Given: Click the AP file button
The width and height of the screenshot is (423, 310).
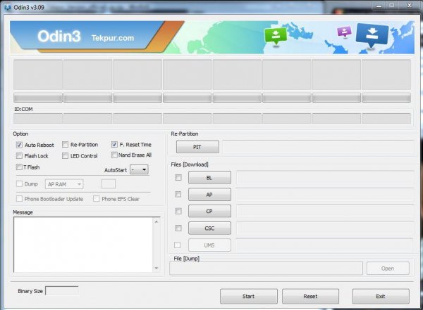Looking at the screenshot, I should coord(209,195).
